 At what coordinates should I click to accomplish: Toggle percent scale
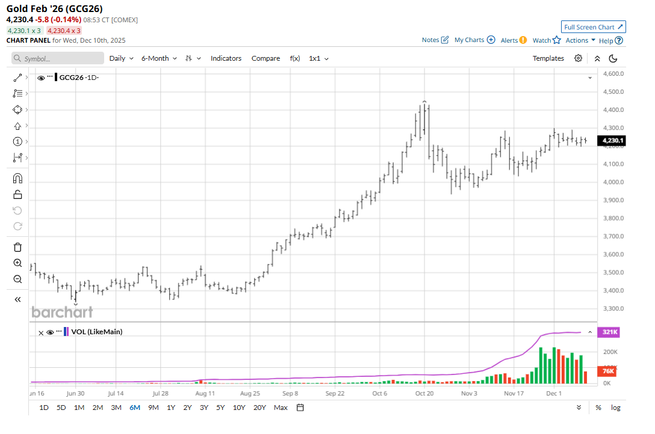tap(598, 408)
